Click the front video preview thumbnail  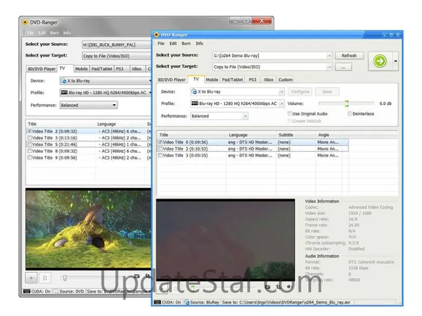pos(226,240)
